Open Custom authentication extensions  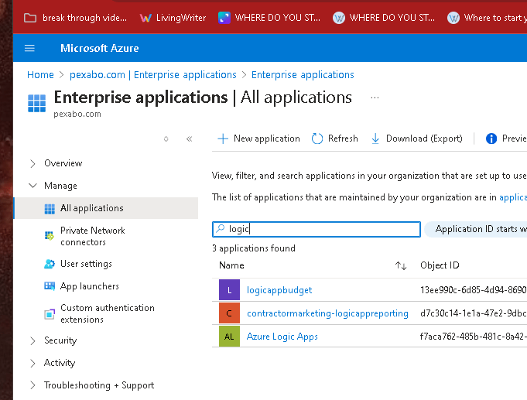108,313
